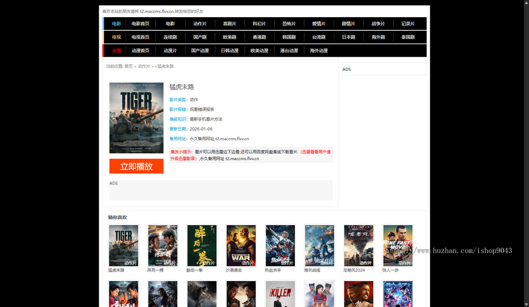Open 恐怖片 category

click(289, 24)
